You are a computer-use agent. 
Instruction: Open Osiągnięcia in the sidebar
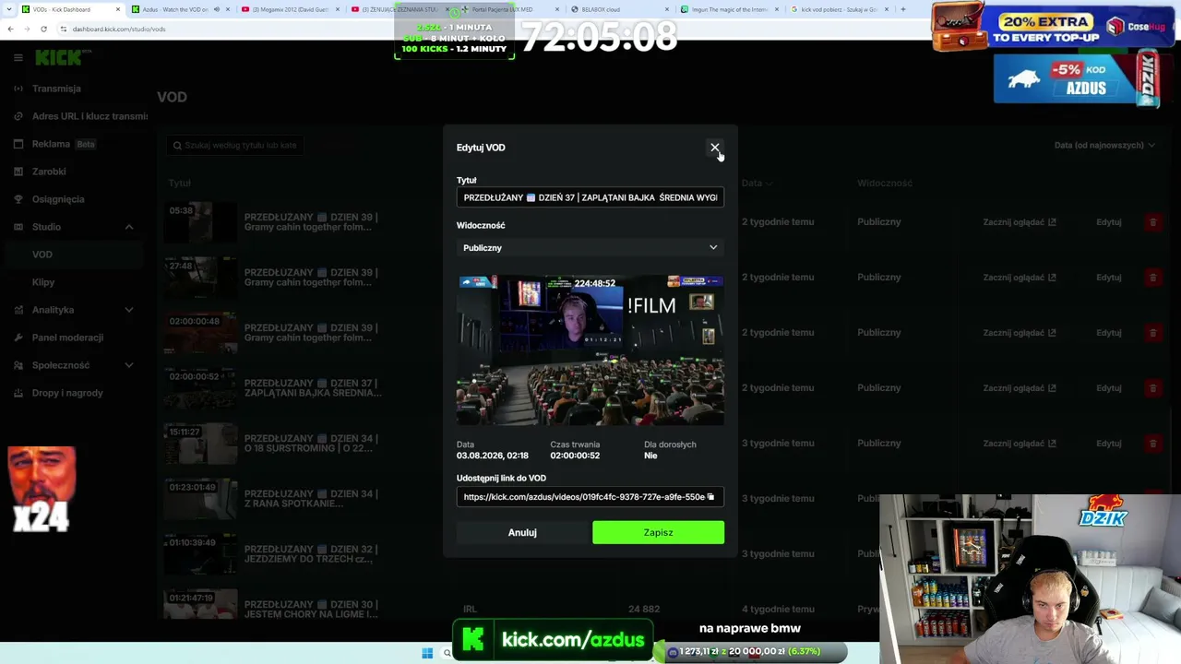[58, 199]
